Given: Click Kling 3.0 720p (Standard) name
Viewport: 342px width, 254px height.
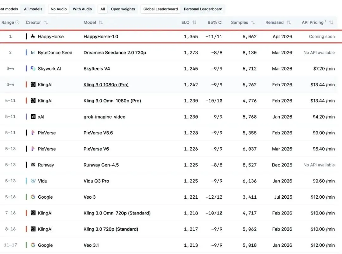Looking at the screenshot, I should [x=111, y=229].
